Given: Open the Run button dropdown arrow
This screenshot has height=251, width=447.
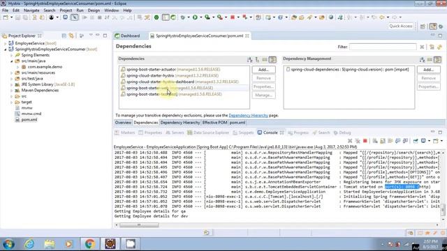Looking at the screenshot, I should (x=200, y=17).
